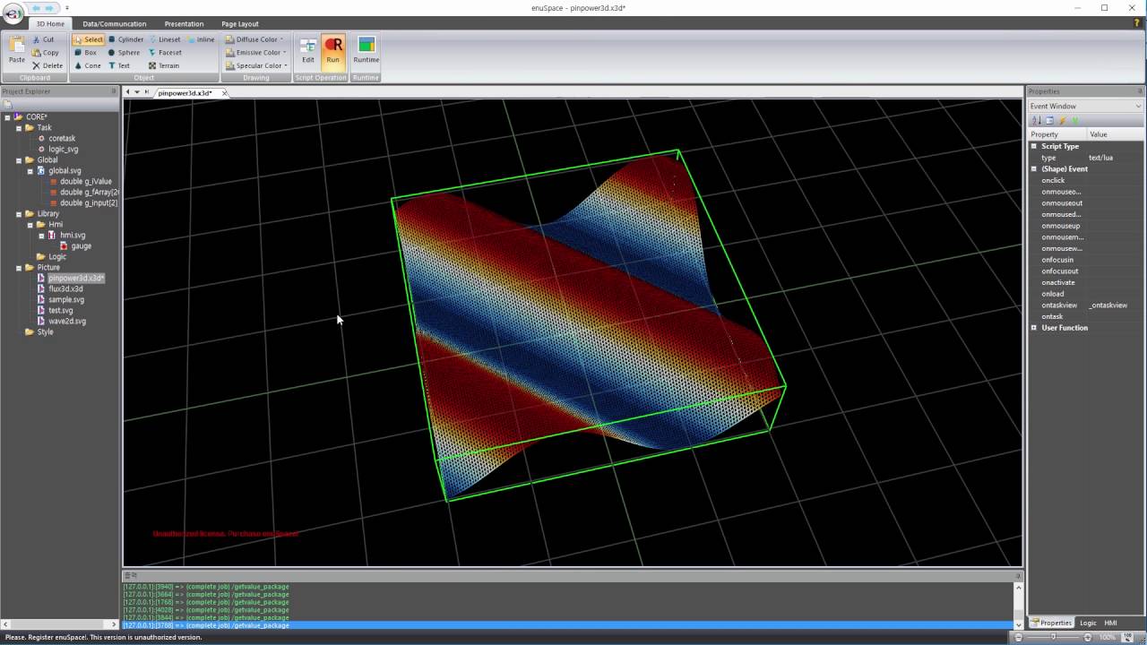Delete the selected object

point(47,65)
